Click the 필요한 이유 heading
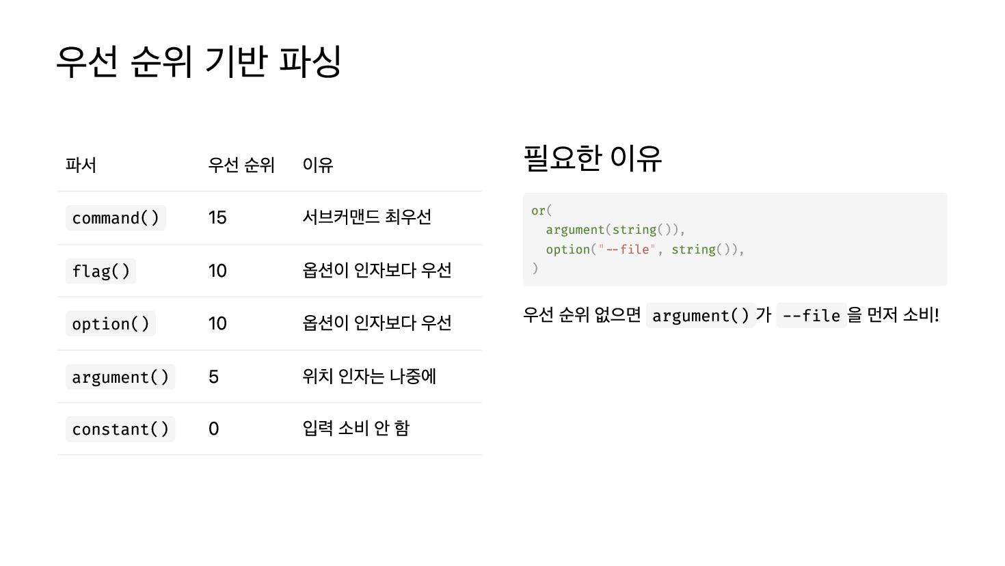This screenshot has width=1005, height=566. tap(592, 158)
